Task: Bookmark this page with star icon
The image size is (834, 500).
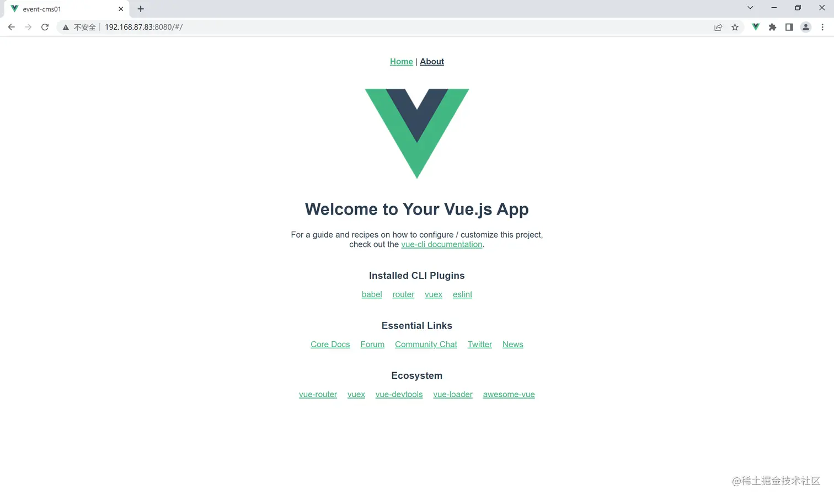Action: (735, 27)
